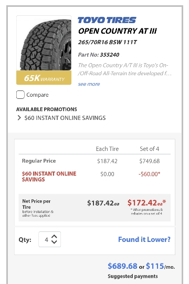Image resolution: width=189 pixels, height=284 pixels.
Task: Increase quantity with the up arrow
Action: pos(54,237)
